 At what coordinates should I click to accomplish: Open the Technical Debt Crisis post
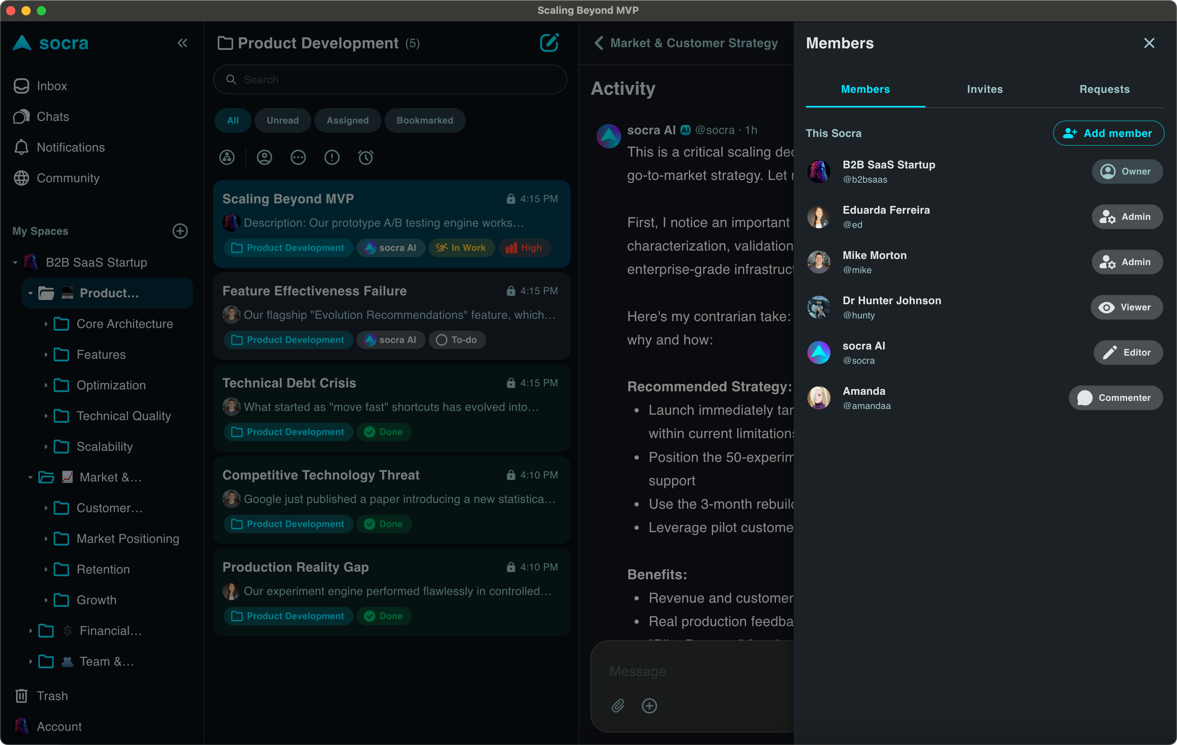(x=391, y=408)
